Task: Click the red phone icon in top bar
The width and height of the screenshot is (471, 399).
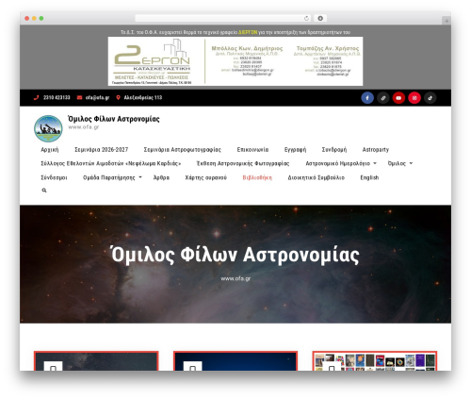Action: [36, 97]
